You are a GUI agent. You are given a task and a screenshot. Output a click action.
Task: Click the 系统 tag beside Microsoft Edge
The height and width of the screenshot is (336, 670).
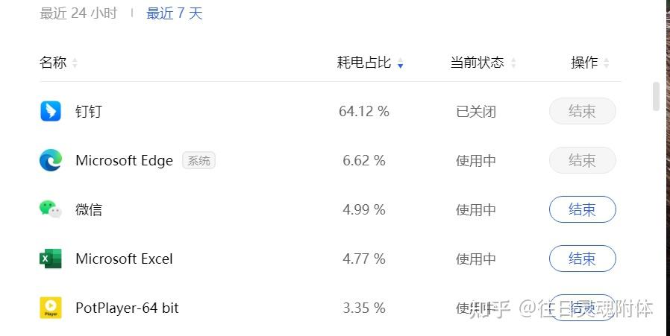tap(198, 160)
